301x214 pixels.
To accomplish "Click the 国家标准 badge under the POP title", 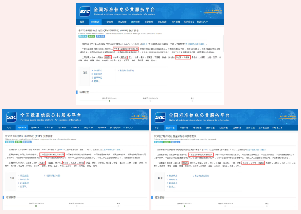I will (x=8, y=143).
